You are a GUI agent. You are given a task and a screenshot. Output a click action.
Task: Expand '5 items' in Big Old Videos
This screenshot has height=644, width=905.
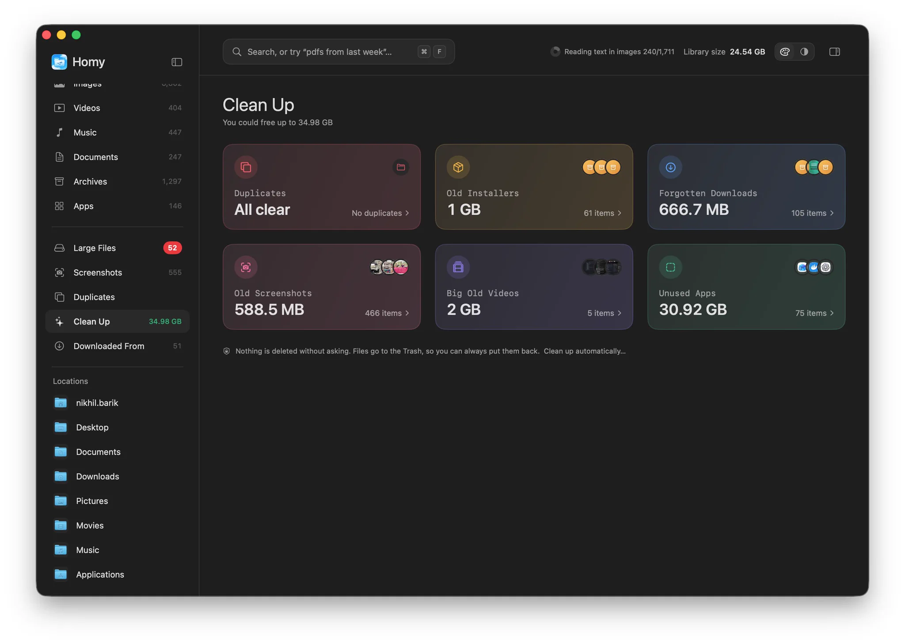(x=605, y=313)
